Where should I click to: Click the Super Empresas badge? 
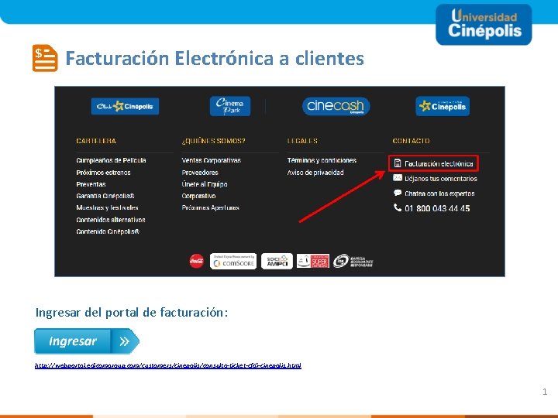pos(313,262)
